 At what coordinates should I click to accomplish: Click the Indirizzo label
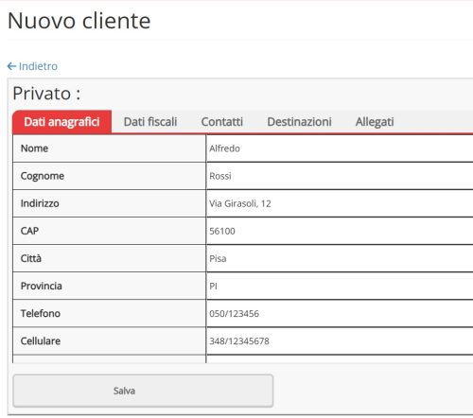click(40, 203)
